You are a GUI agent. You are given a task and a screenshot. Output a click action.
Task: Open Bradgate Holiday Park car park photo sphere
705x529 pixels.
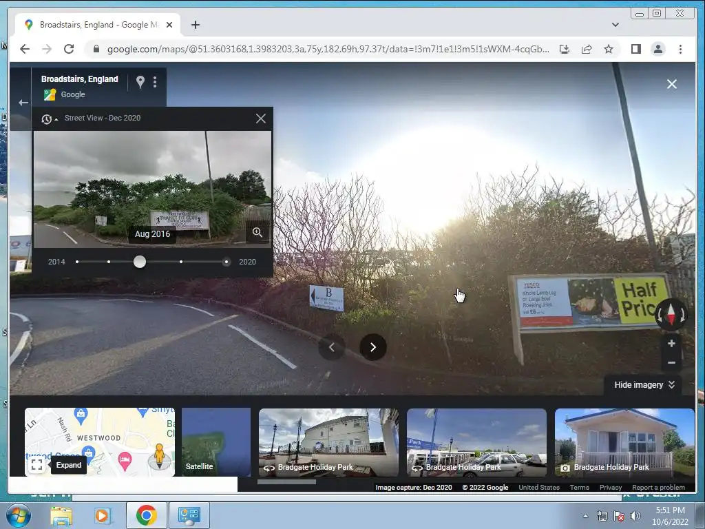click(x=476, y=442)
